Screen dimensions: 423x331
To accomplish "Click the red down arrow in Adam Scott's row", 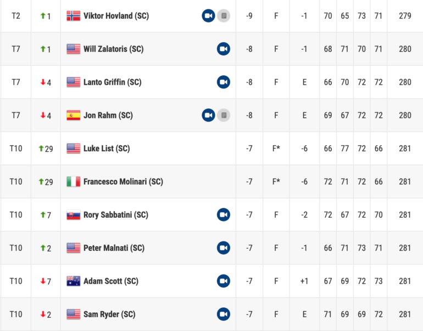I will [43, 281].
